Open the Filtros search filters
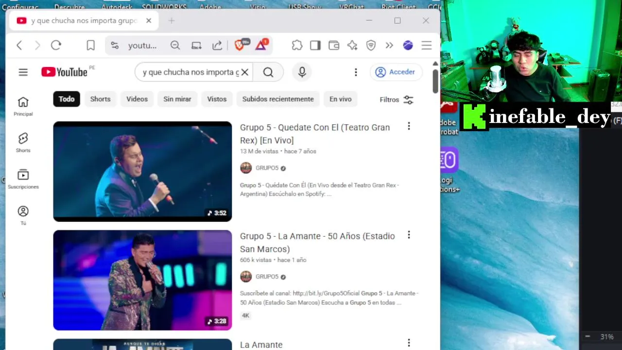This screenshot has width=622, height=350. pyautogui.click(x=397, y=100)
